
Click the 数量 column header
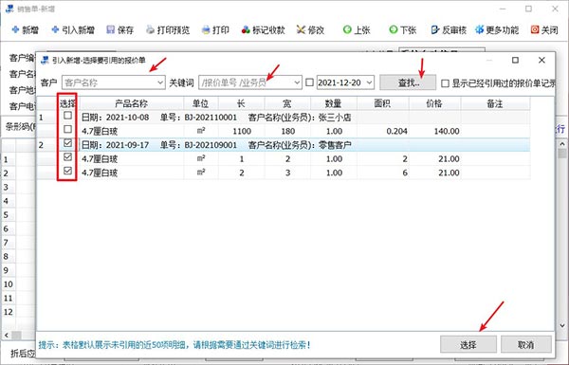334,103
